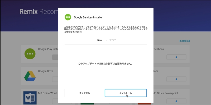
Task: Confirm with the インストール button
Action: click(x=126, y=93)
